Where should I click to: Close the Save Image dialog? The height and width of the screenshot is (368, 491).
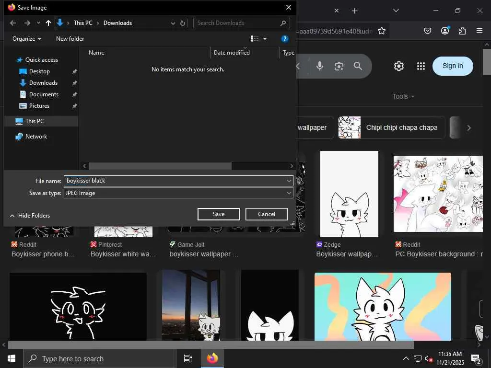coord(288,7)
